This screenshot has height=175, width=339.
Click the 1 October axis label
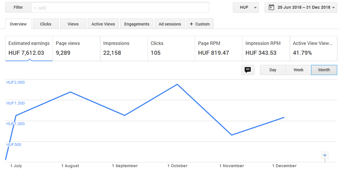point(177,166)
